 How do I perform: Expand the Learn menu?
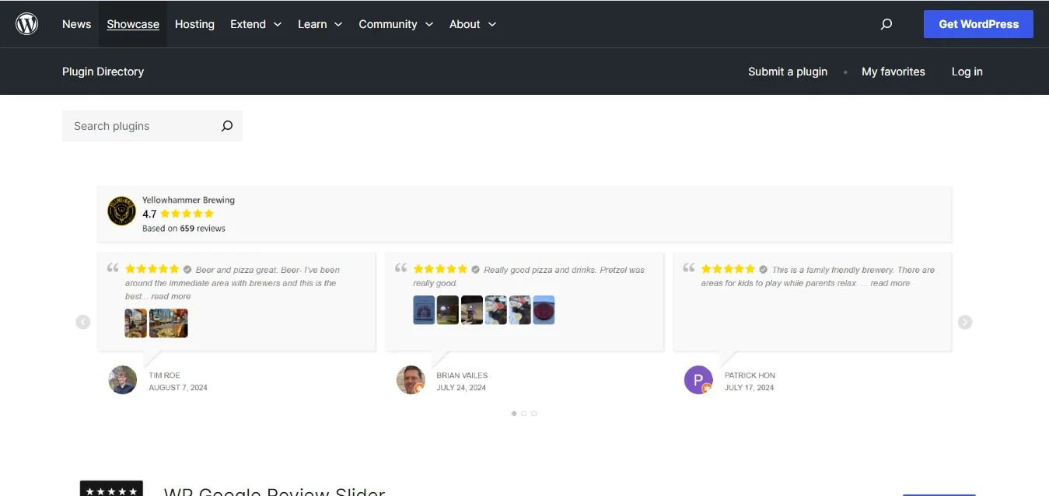[320, 24]
